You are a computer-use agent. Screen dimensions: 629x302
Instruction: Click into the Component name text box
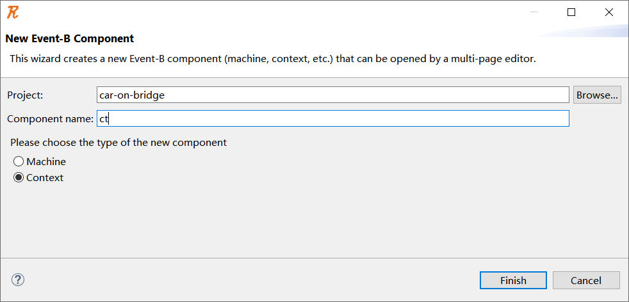click(332, 119)
